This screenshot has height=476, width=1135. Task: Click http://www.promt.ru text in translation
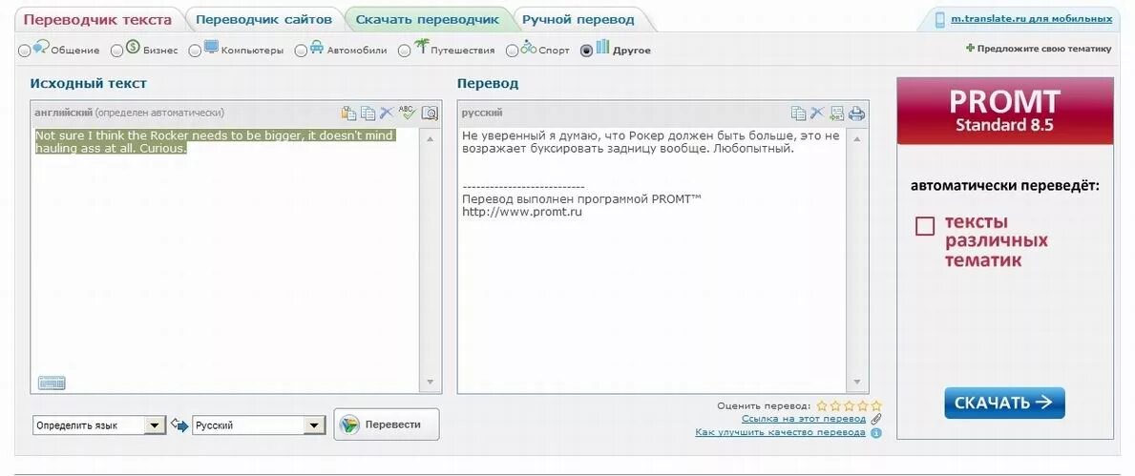coord(522,212)
